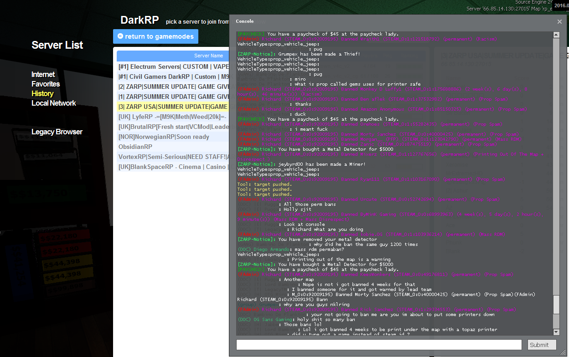Image resolution: width=569 pixels, height=357 pixels.
Task: Select the |3| ZARP USA server row
Action: click(x=173, y=107)
